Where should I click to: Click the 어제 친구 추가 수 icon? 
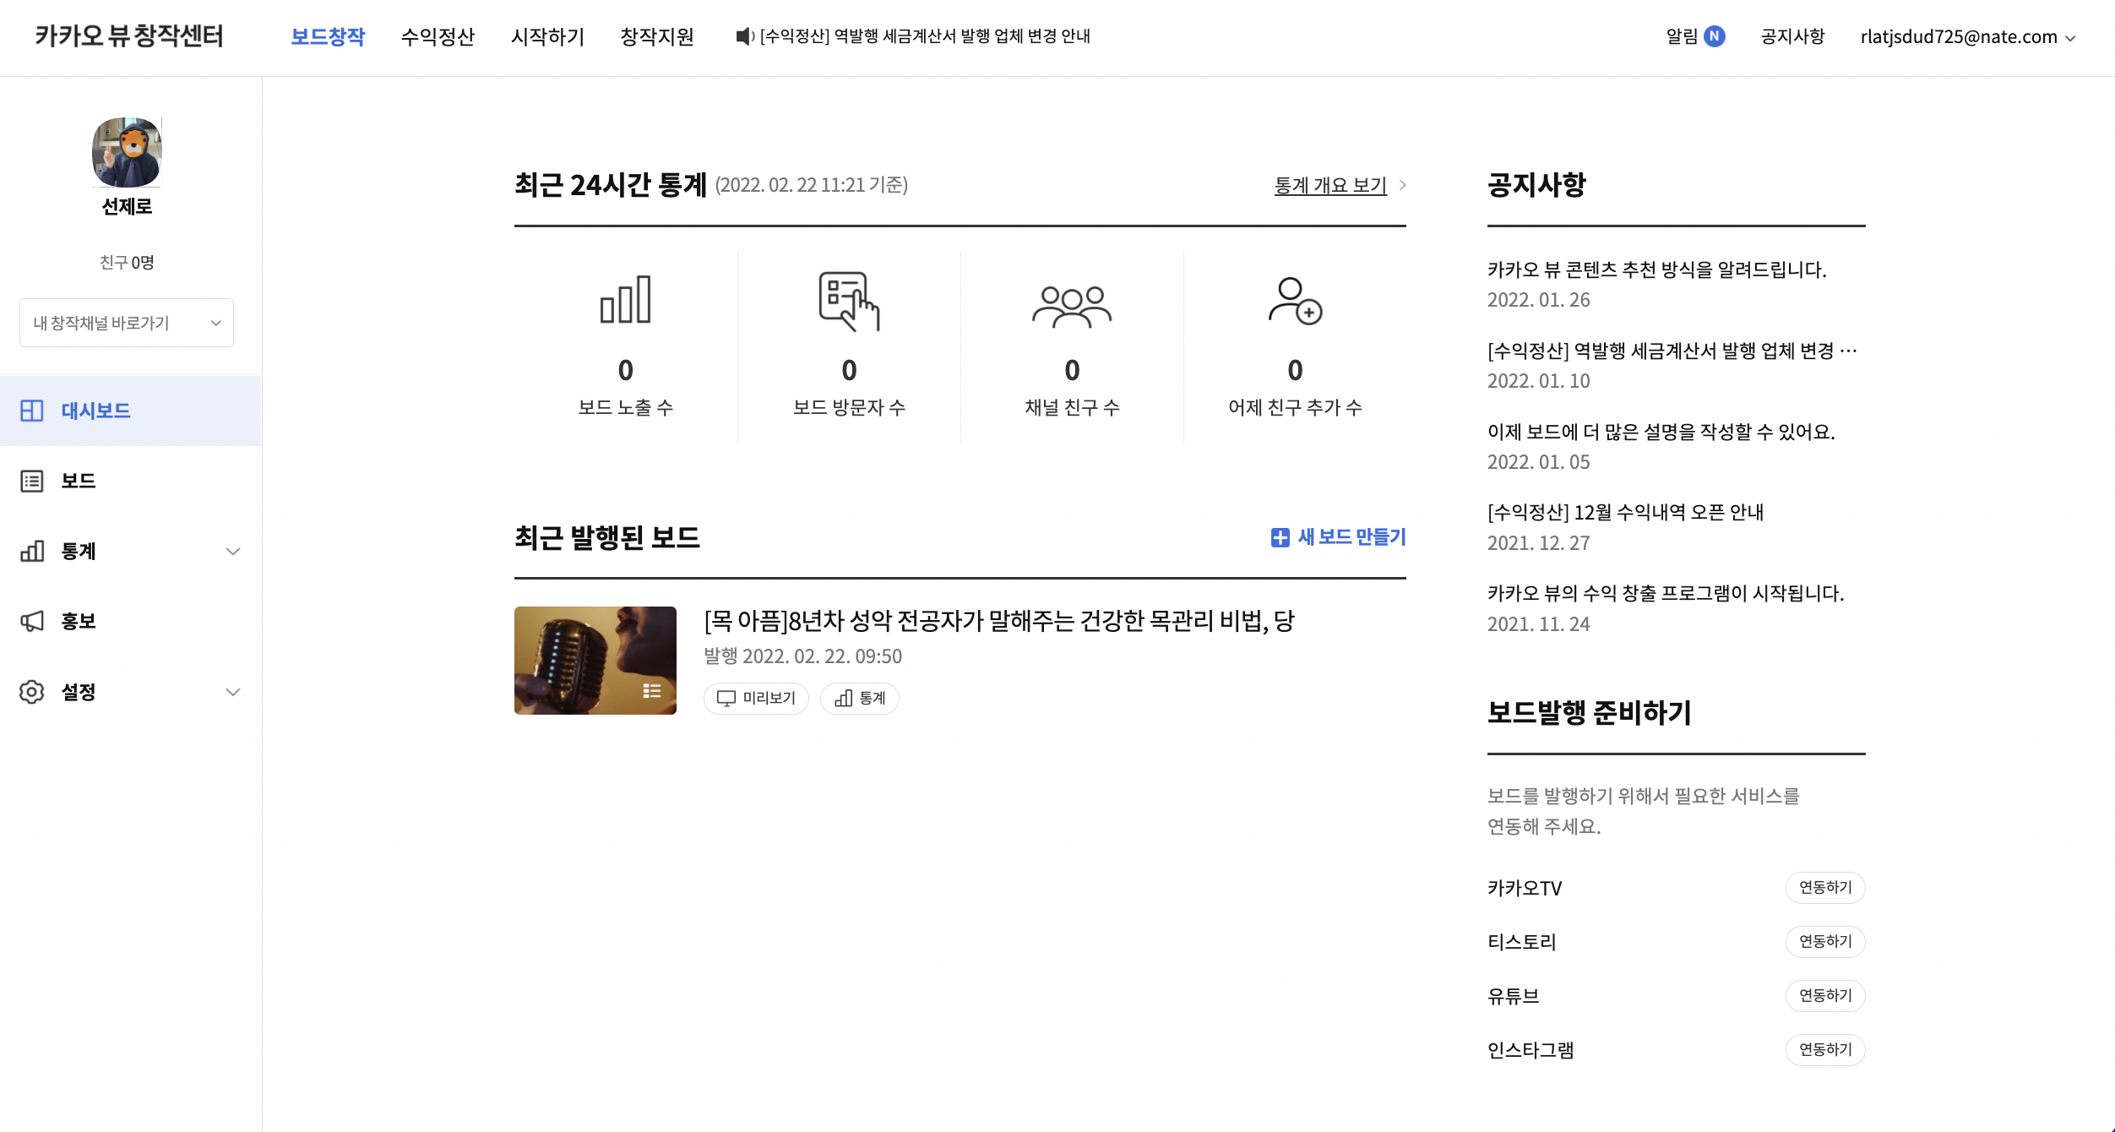click(1295, 301)
